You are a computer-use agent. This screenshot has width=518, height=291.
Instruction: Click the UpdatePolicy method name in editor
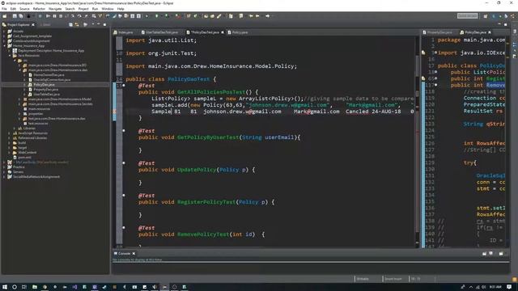[197, 170]
